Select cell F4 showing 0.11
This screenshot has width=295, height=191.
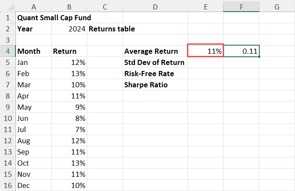(241, 51)
